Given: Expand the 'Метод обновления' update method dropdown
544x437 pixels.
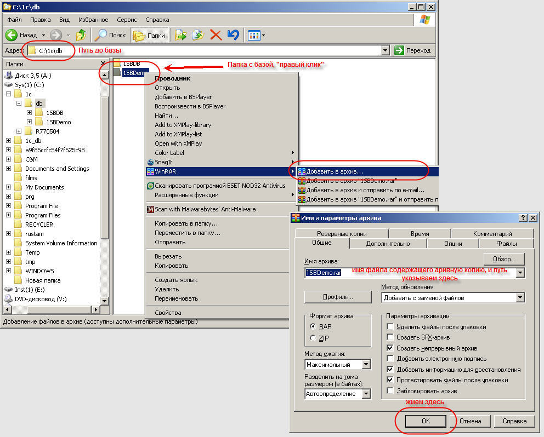Looking at the screenshot, I should tap(520, 298).
